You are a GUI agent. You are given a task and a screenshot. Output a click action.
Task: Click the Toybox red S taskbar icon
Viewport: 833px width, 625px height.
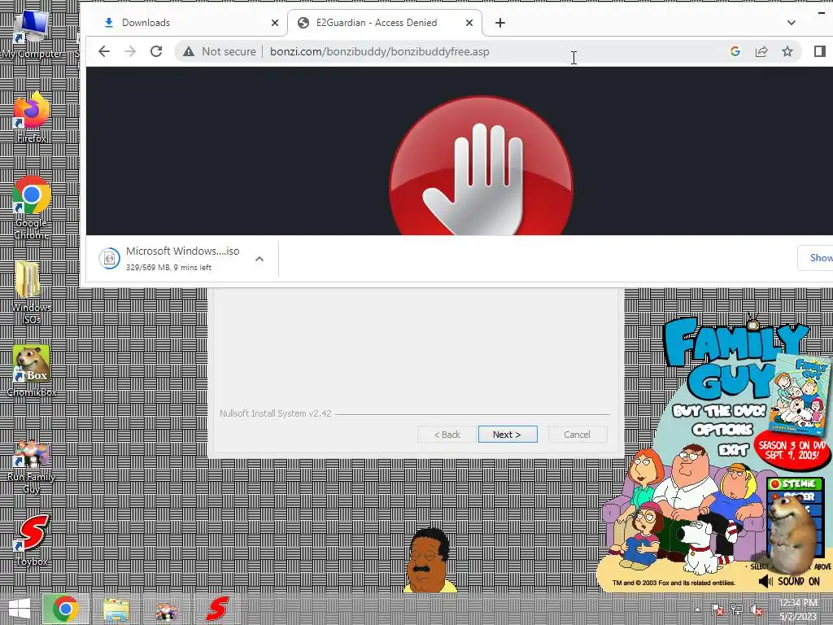(x=216, y=610)
